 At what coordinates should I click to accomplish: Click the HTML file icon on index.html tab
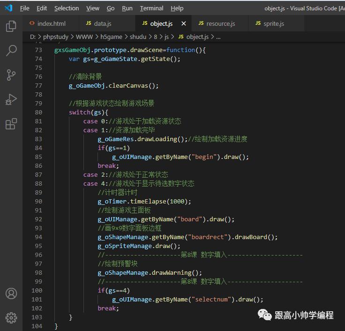(32, 23)
